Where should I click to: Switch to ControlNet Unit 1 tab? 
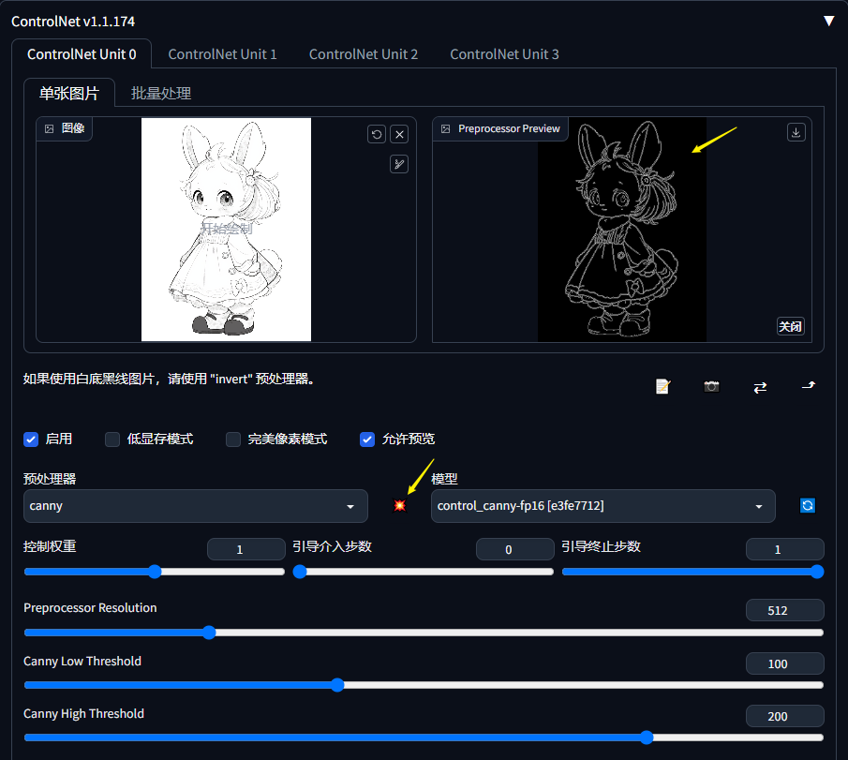[x=222, y=54]
